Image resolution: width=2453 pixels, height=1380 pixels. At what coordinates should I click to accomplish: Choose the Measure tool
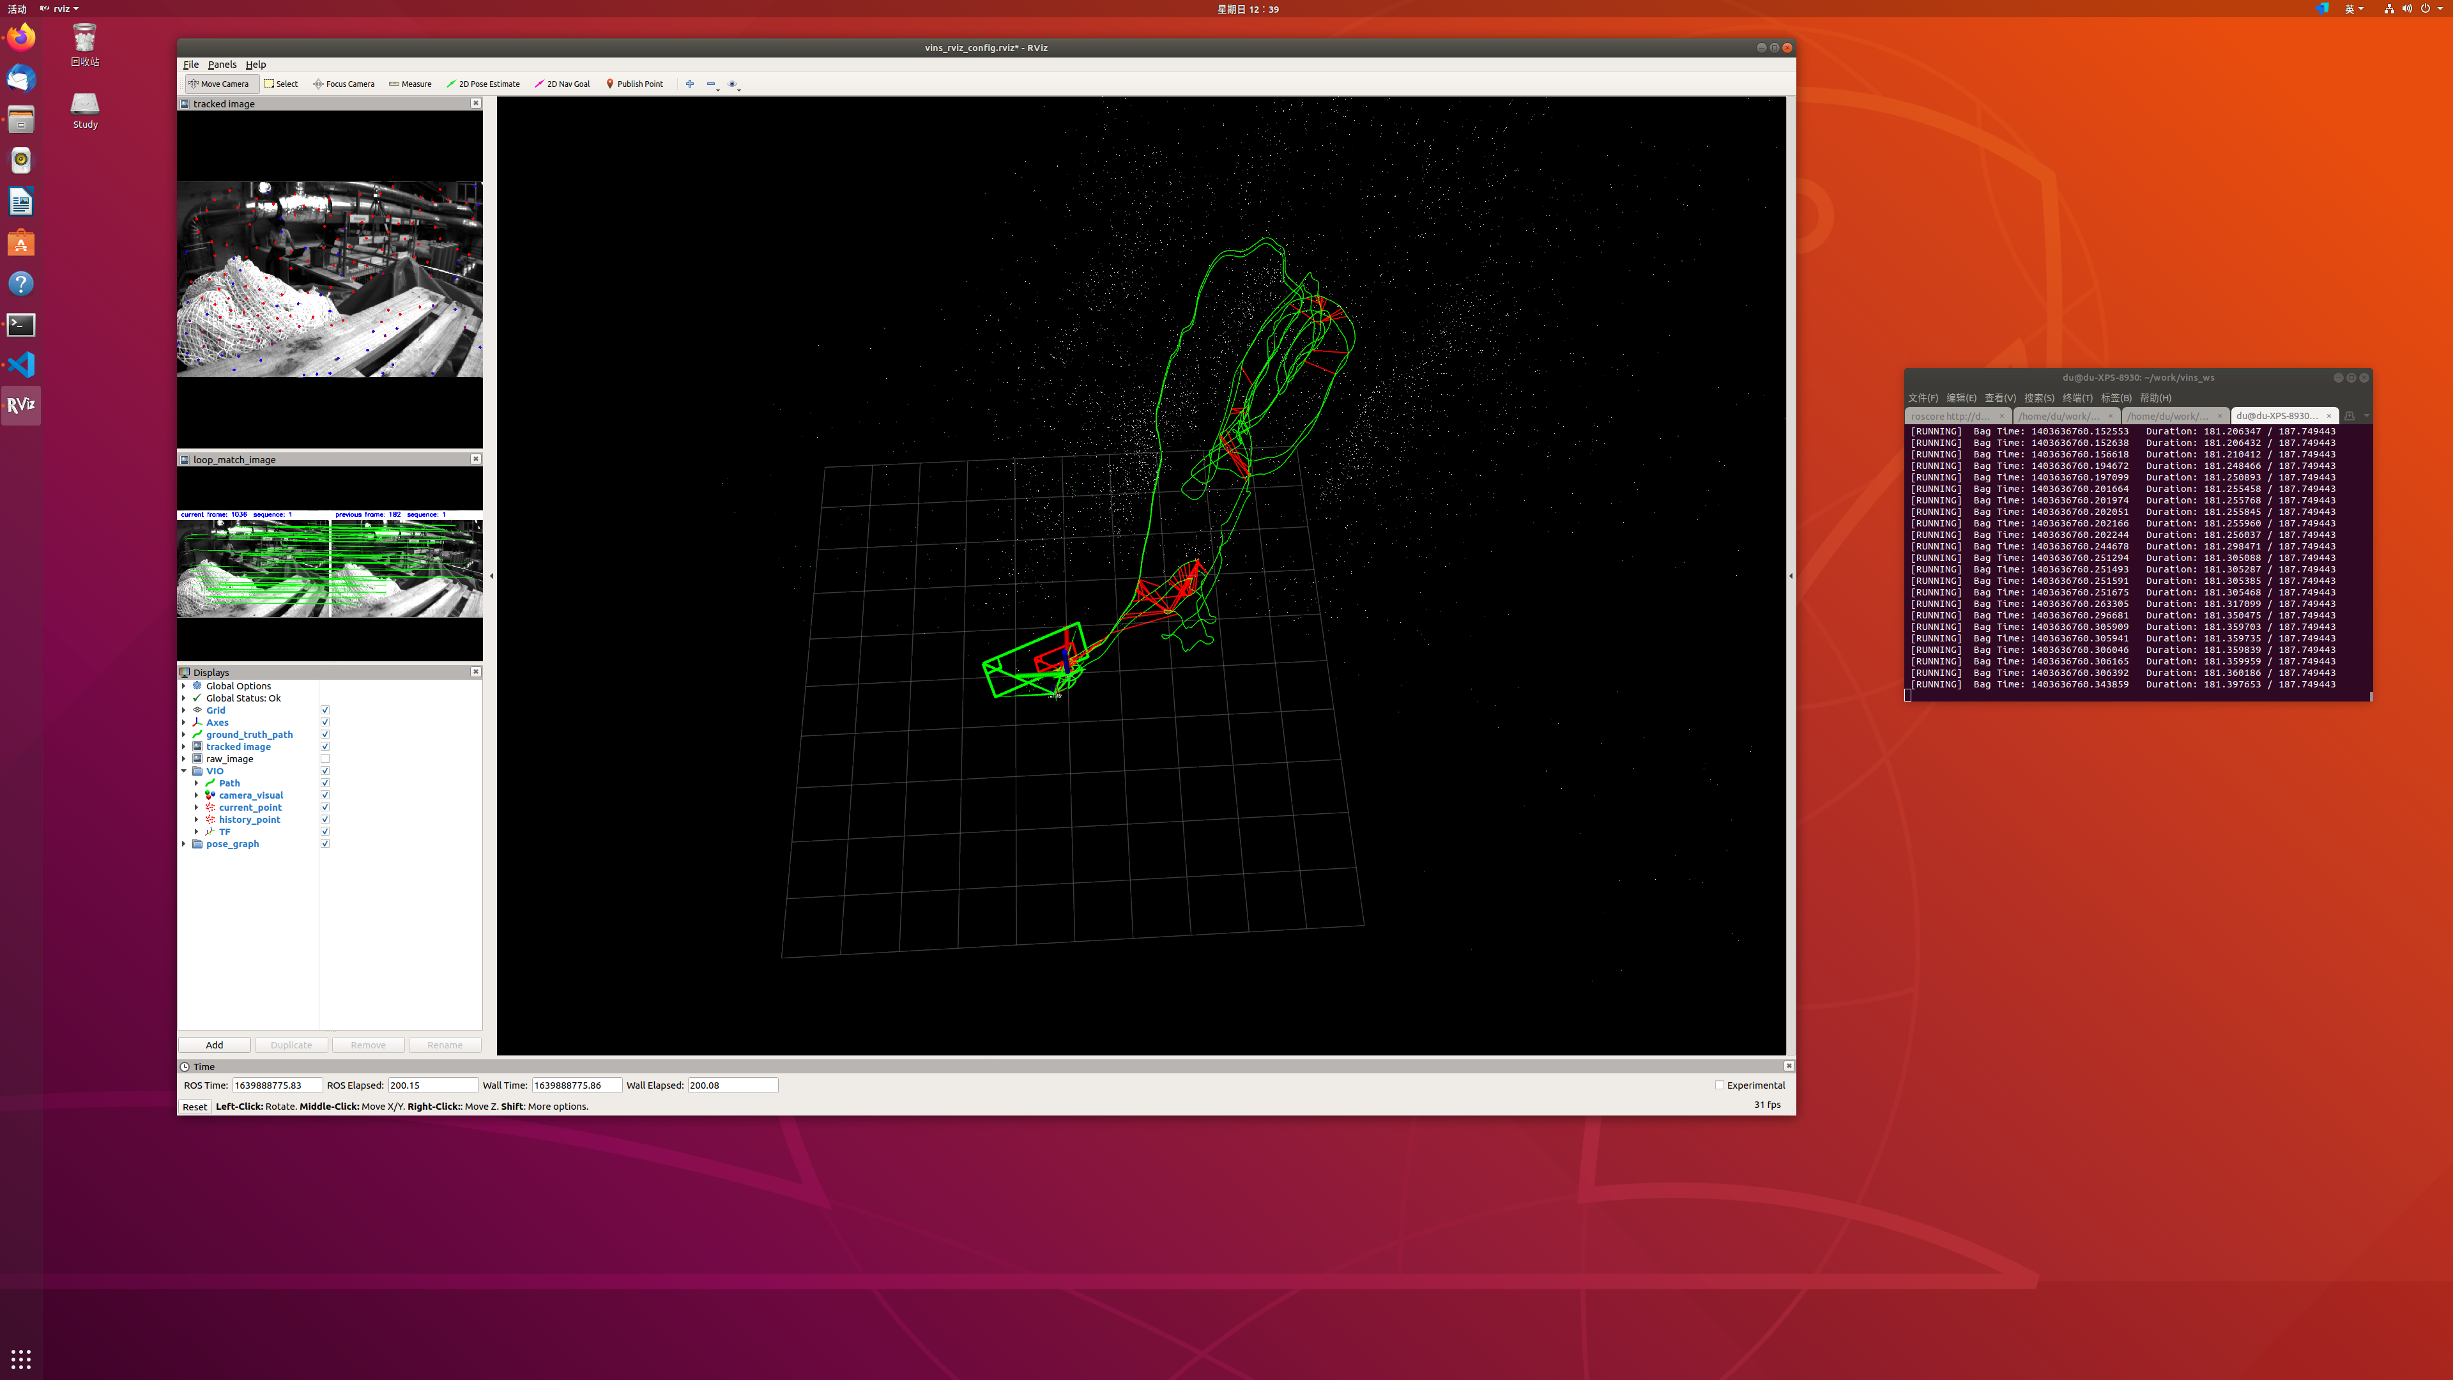click(x=410, y=84)
